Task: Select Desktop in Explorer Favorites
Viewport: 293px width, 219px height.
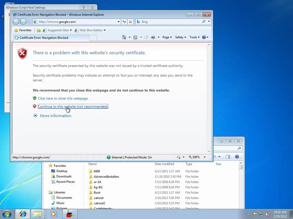Action: tap(62, 171)
